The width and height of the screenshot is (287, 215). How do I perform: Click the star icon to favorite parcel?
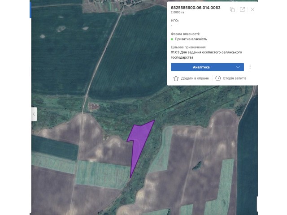tap(176, 78)
